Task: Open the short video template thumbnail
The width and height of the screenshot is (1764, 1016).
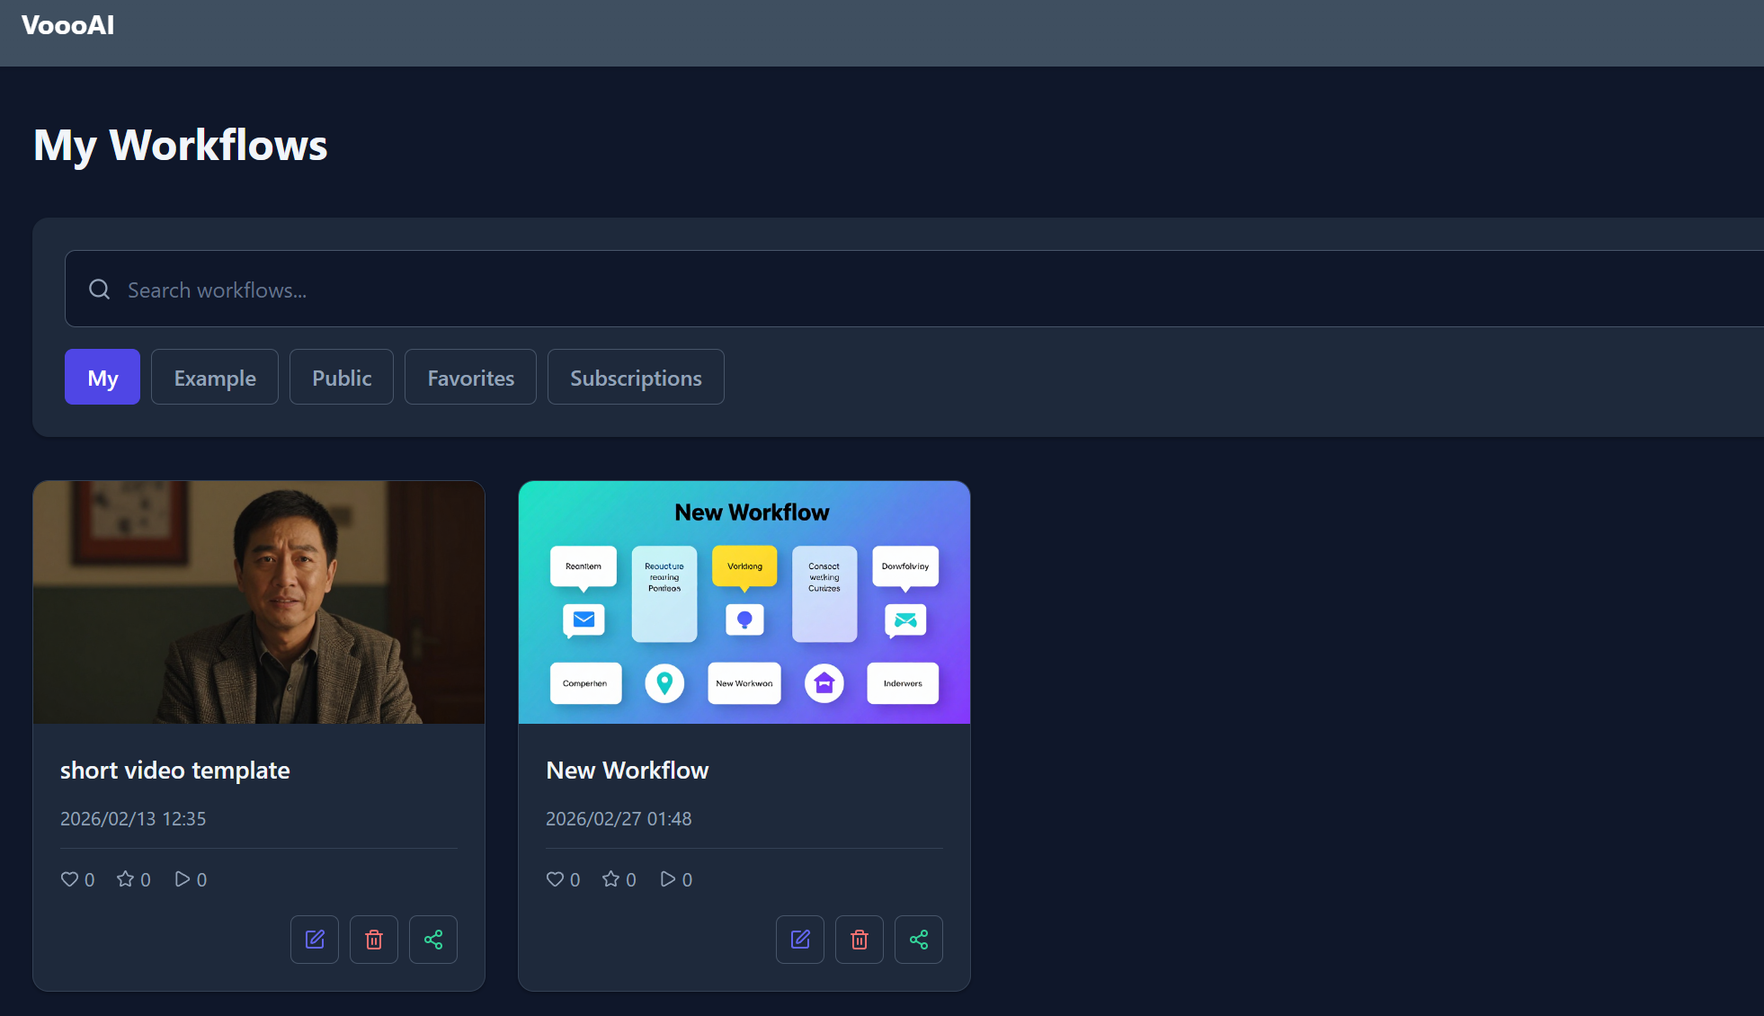Action: (x=258, y=602)
